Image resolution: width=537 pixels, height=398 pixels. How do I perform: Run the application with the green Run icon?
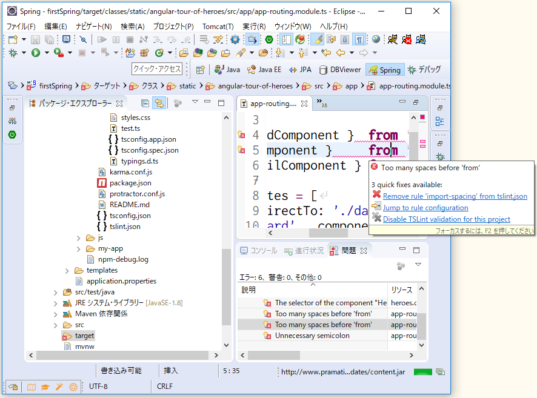tap(35, 53)
